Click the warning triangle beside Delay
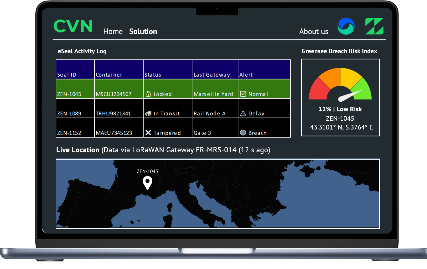 pos(243,113)
